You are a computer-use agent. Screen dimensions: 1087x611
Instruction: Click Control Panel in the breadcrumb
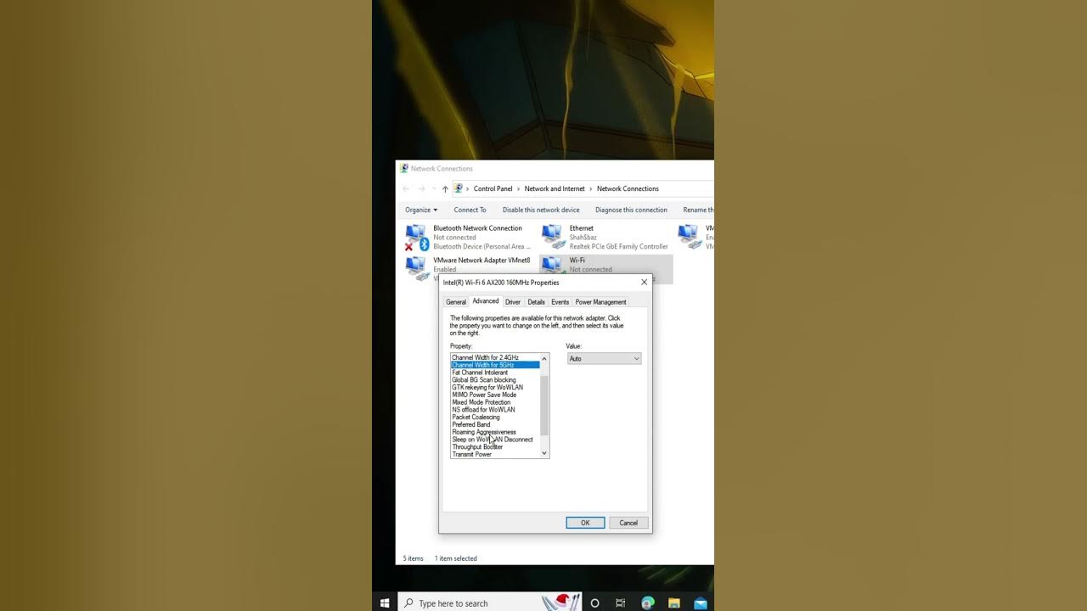(x=493, y=188)
